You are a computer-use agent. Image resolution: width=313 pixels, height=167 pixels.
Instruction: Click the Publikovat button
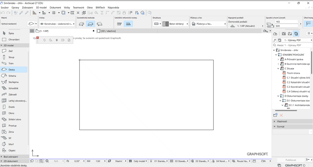[290, 160]
